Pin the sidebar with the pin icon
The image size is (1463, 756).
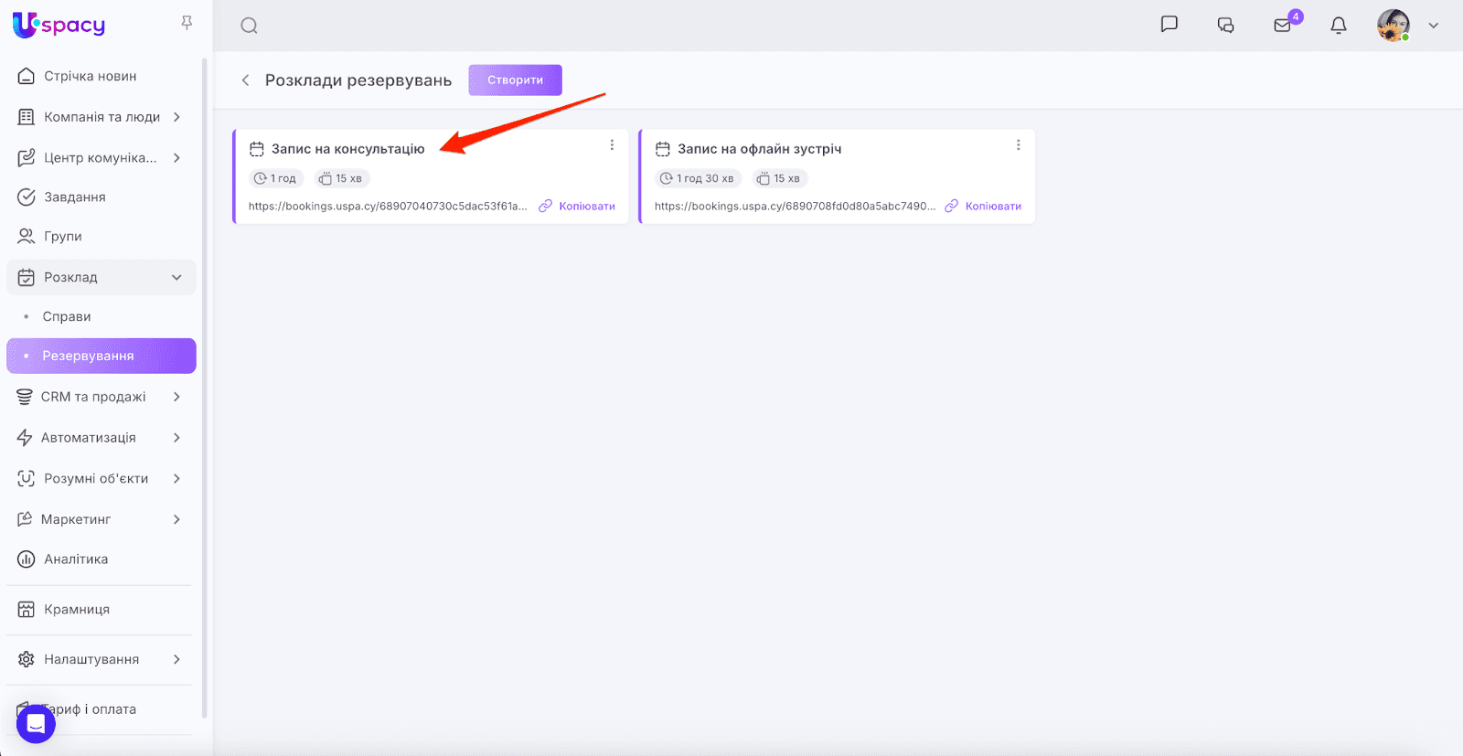point(187,23)
